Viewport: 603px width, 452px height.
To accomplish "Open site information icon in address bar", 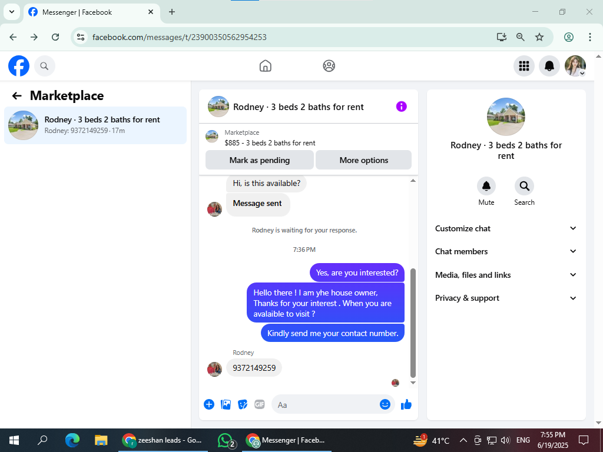I will pyautogui.click(x=80, y=37).
